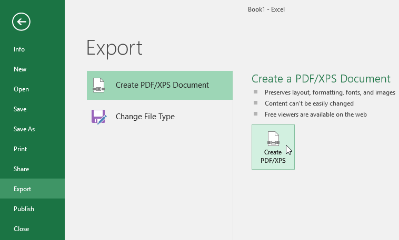This screenshot has height=240, width=399.
Task: Open the Save As page
Action: (24, 129)
